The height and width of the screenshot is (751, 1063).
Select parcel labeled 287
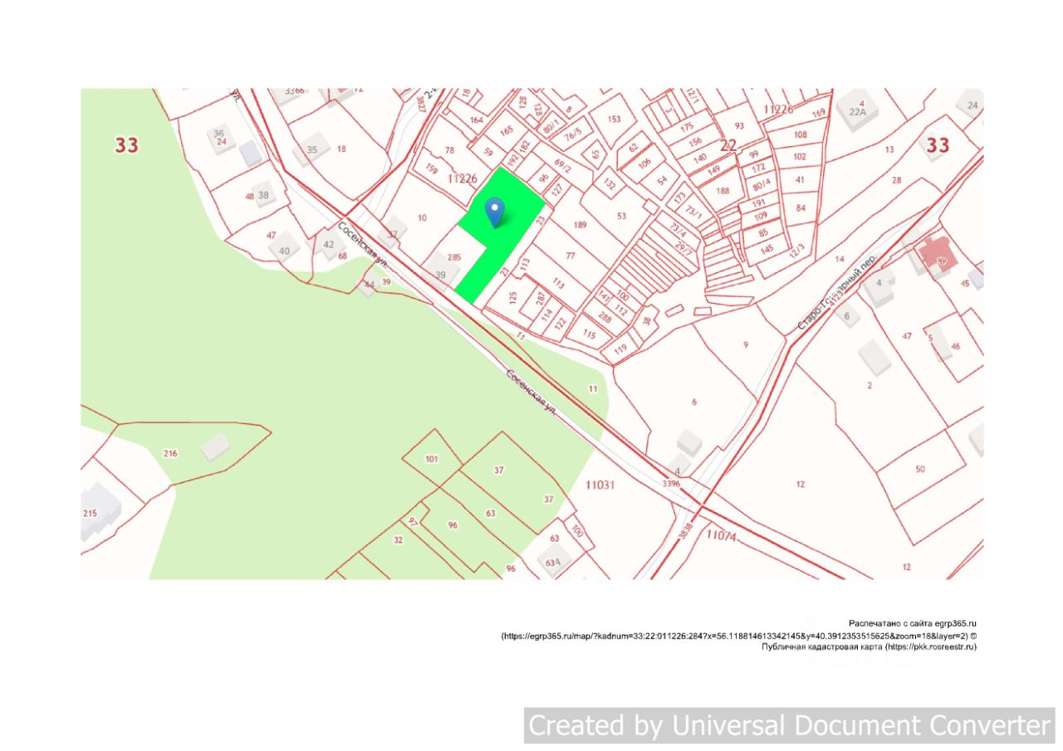click(x=541, y=297)
